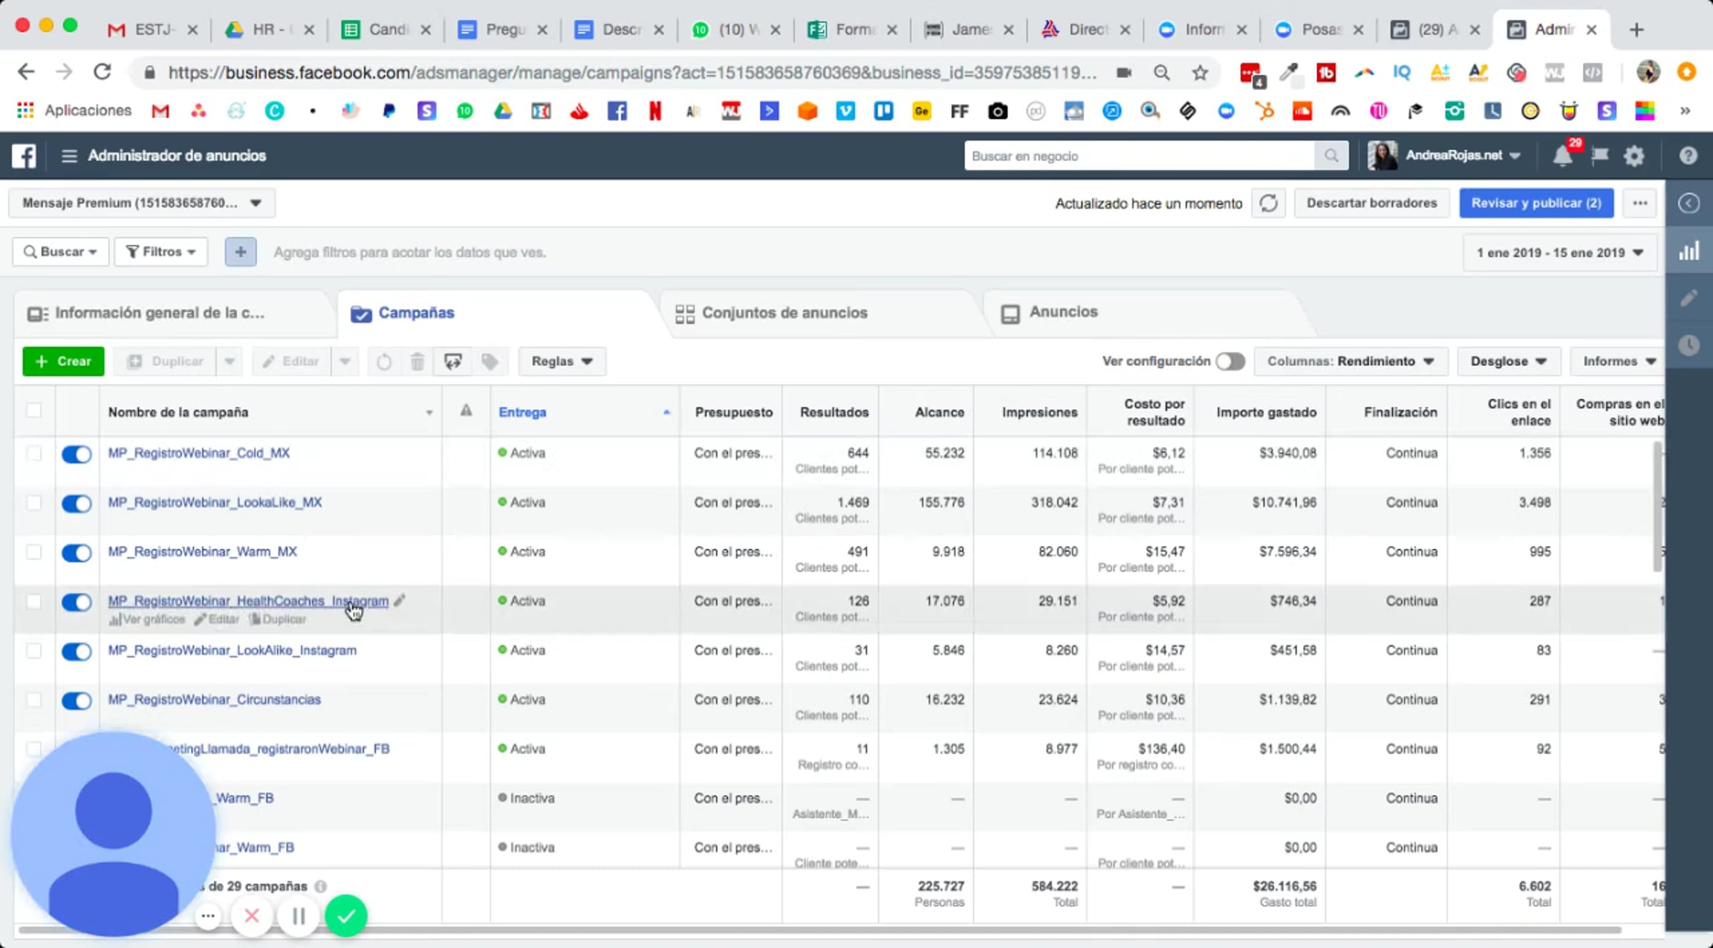
Task: Open MP_RegistroWebinar_Circunstancias campaign link
Action: click(x=214, y=700)
